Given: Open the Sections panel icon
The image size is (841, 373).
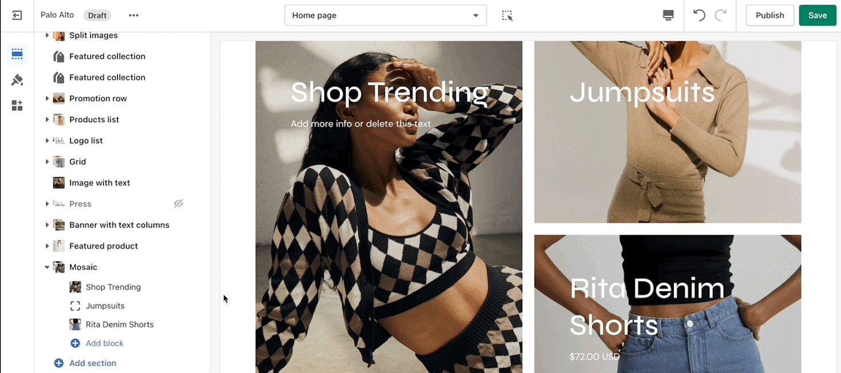Looking at the screenshot, I should [x=17, y=54].
